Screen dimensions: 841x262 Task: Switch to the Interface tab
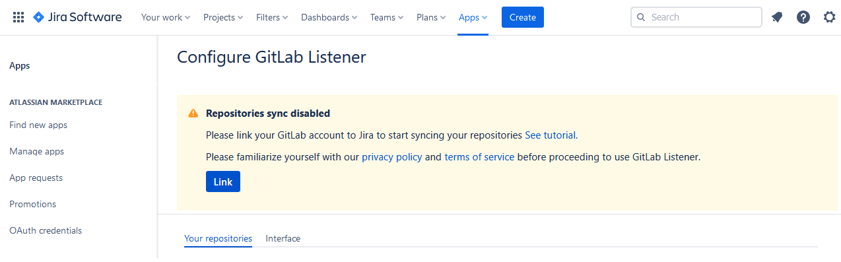(283, 238)
